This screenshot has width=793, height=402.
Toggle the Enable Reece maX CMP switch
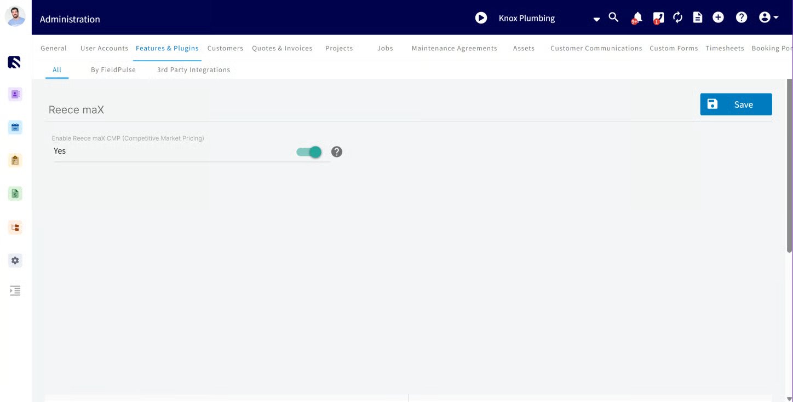309,152
